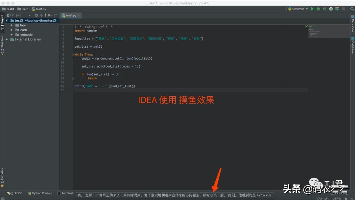The image size is (355, 200).
Task: Run with coverage icon in toolbar
Action: point(324,9)
